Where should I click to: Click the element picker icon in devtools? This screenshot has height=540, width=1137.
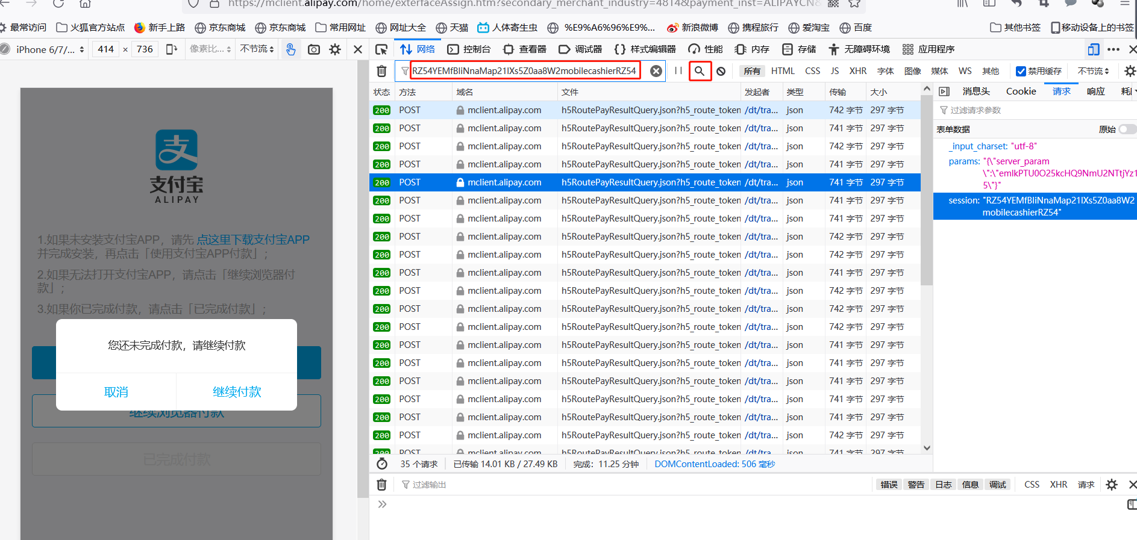(x=381, y=49)
